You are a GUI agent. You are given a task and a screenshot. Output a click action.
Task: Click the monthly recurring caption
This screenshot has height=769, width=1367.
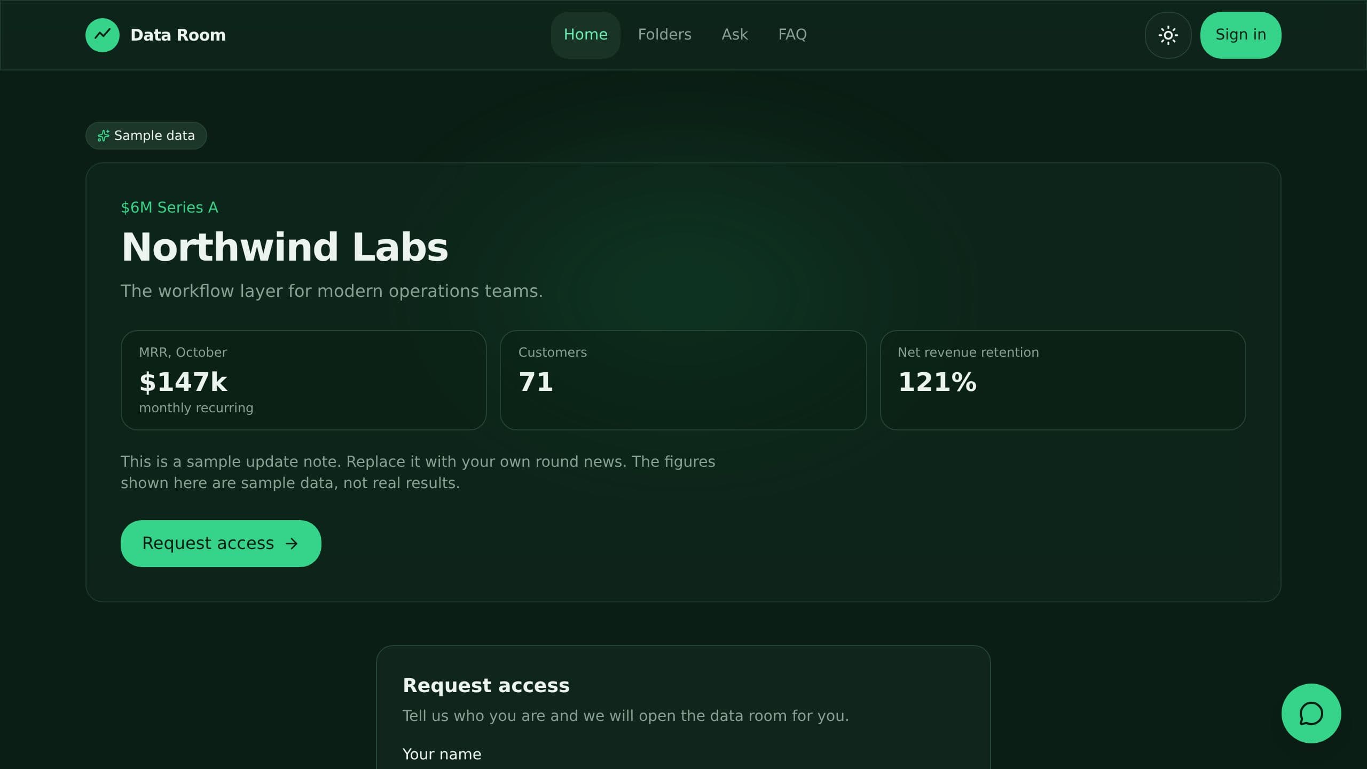pos(196,408)
